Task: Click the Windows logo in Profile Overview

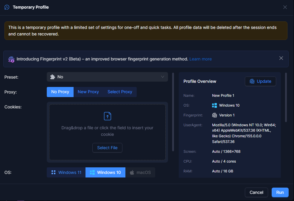Action: pyautogui.click(x=214, y=105)
